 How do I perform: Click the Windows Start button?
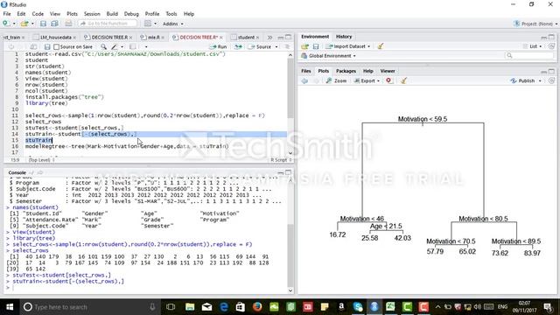pos(10,307)
